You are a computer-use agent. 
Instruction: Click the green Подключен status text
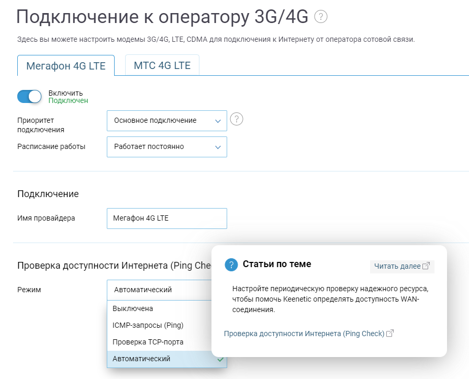click(x=68, y=101)
